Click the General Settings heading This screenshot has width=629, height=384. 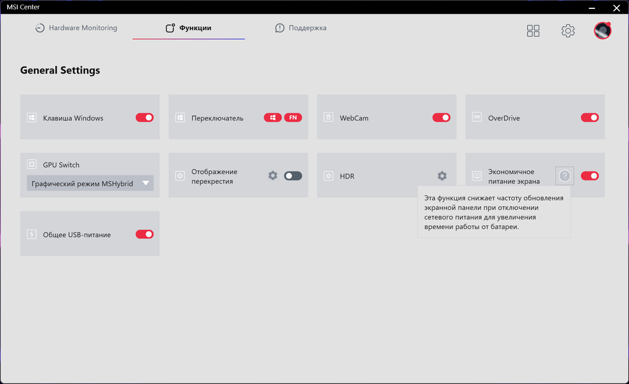tap(60, 70)
